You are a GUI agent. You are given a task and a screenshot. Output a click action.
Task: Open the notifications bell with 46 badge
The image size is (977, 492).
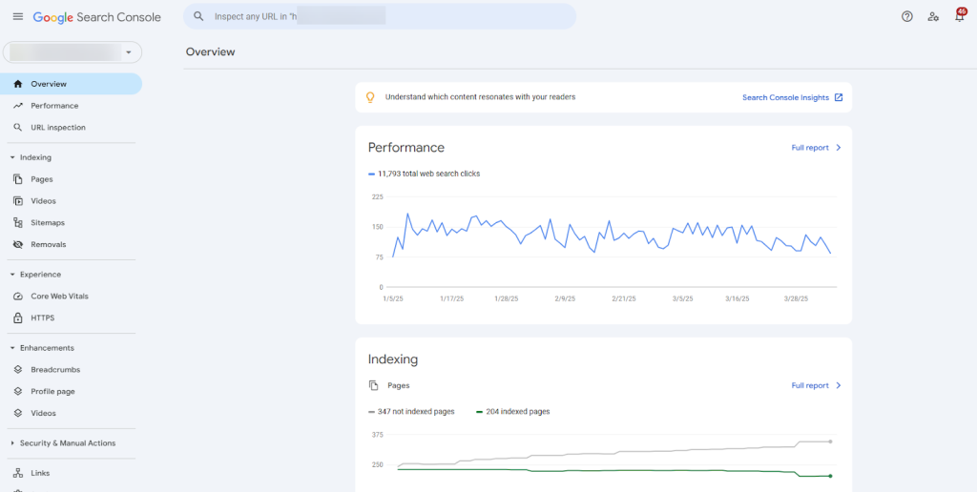click(x=960, y=15)
